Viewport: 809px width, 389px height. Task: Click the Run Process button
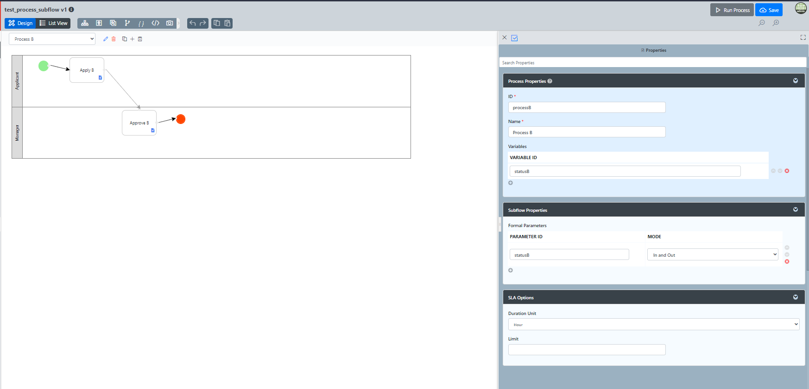point(732,10)
